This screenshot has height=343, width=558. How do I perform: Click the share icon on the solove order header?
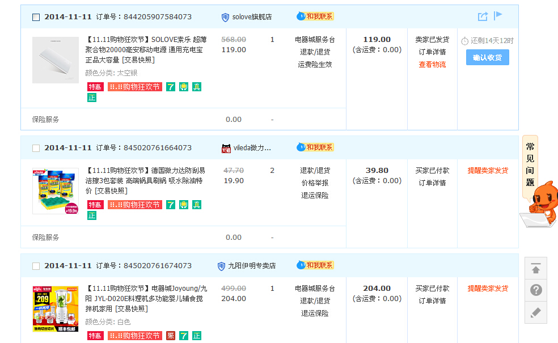click(x=483, y=16)
